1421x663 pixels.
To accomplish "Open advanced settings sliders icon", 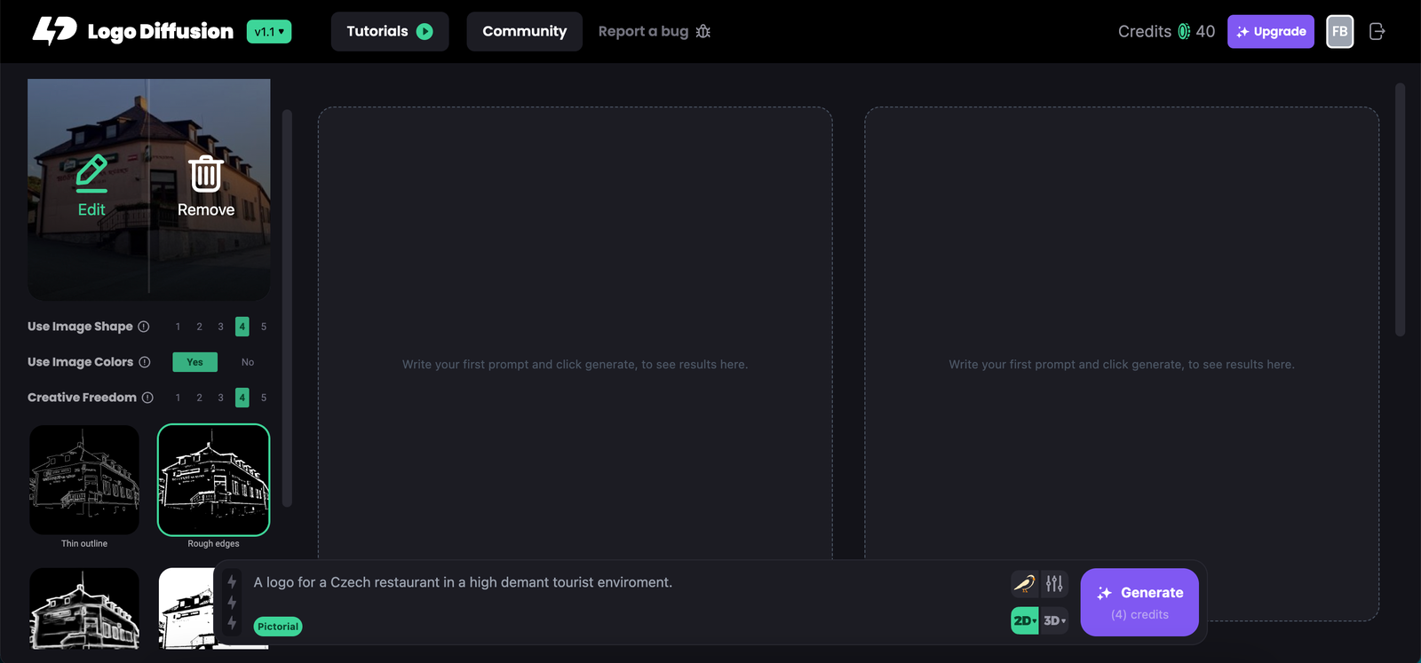I will coord(1054,583).
